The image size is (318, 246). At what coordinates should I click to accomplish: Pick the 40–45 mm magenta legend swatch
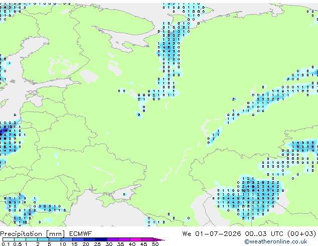tap(136, 239)
